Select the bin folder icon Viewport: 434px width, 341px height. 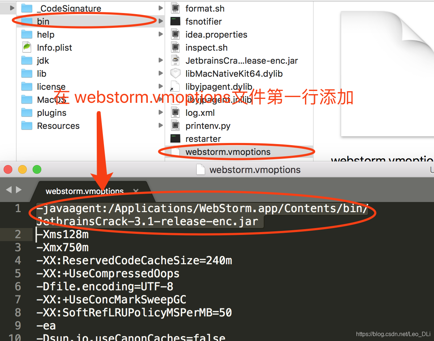coord(27,21)
